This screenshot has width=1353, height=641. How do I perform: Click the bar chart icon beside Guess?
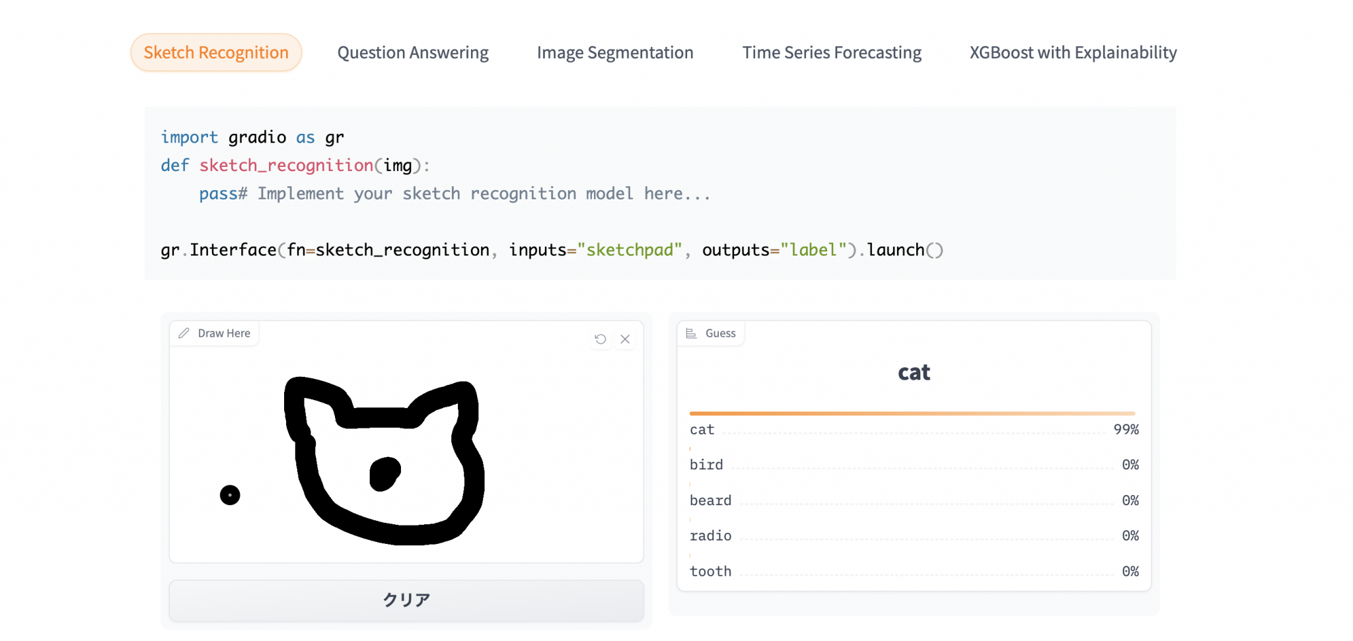[691, 333]
